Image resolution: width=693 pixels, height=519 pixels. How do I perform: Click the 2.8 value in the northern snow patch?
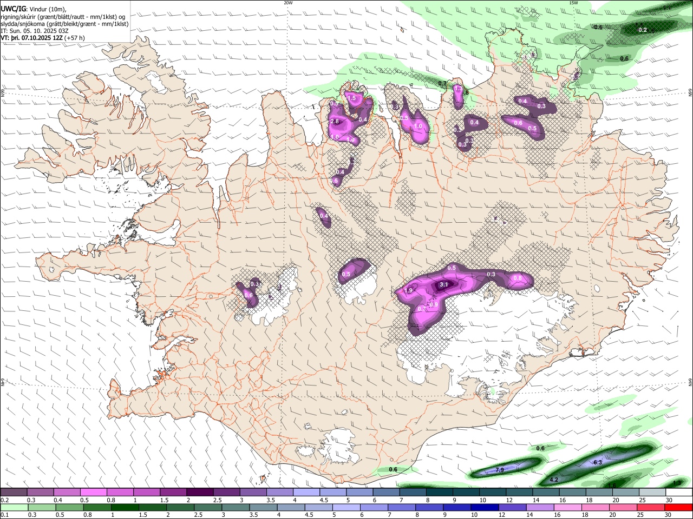click(334, 122)
